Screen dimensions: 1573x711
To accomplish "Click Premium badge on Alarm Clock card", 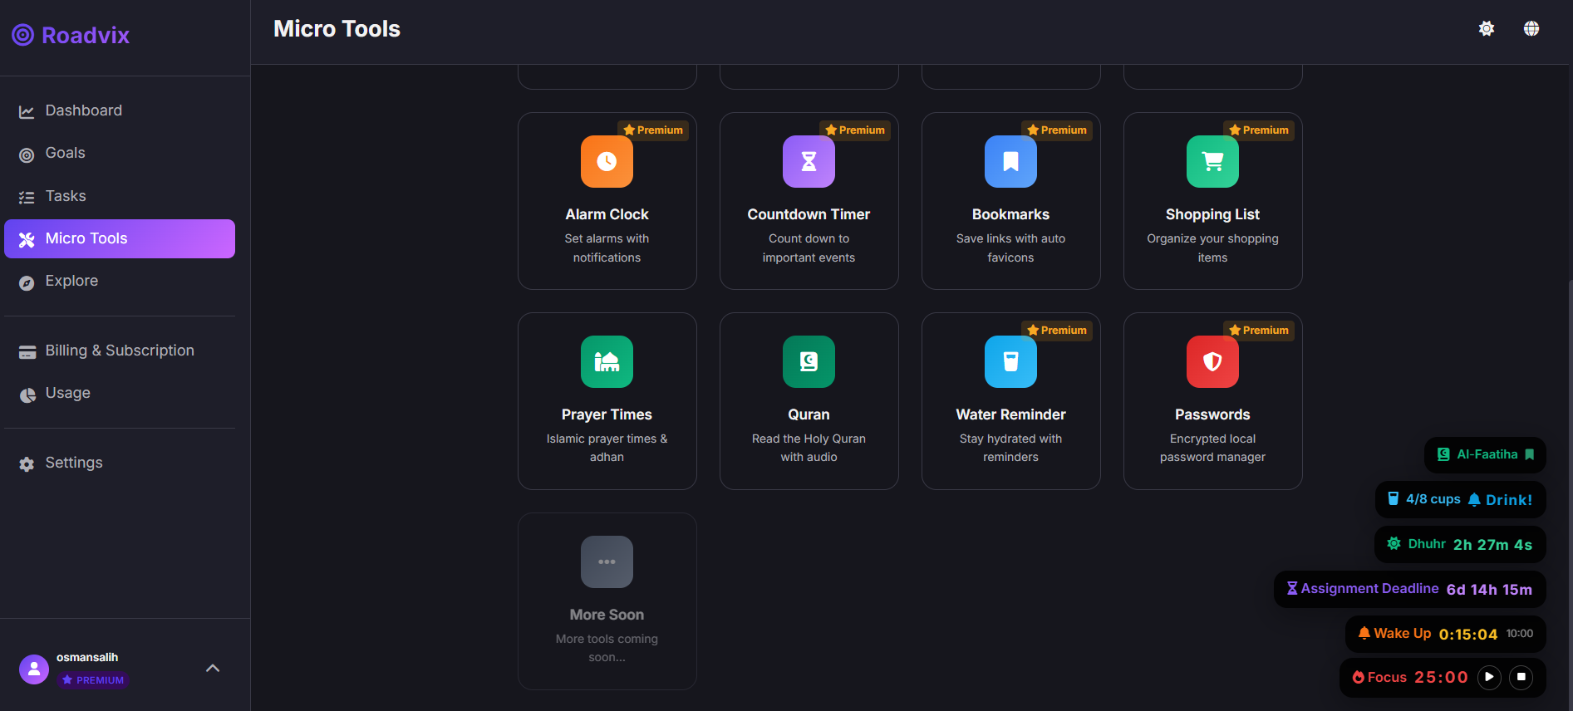I will click(653, 130).
